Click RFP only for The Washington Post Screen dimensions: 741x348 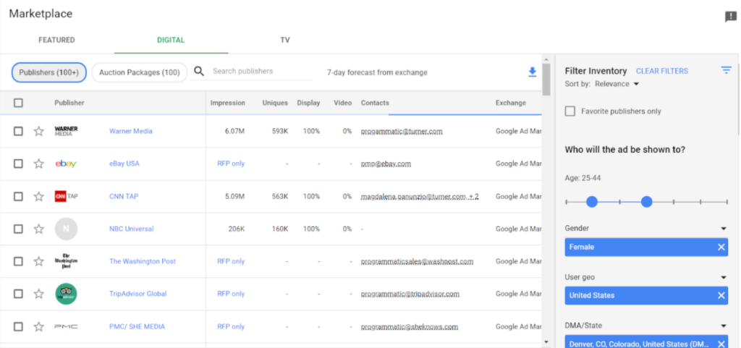click(x=231, y=262)
